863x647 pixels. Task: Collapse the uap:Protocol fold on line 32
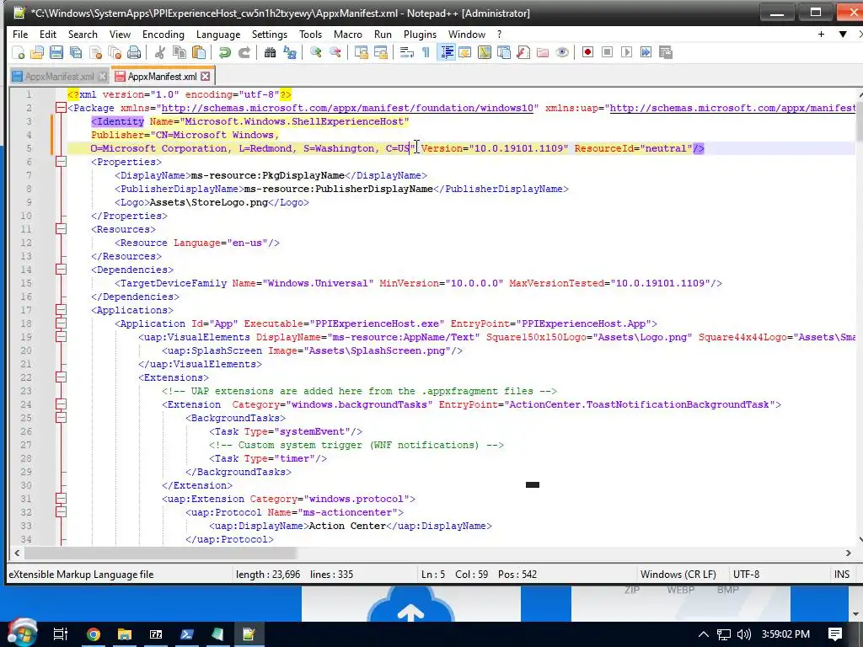click(x=61, y=512)
